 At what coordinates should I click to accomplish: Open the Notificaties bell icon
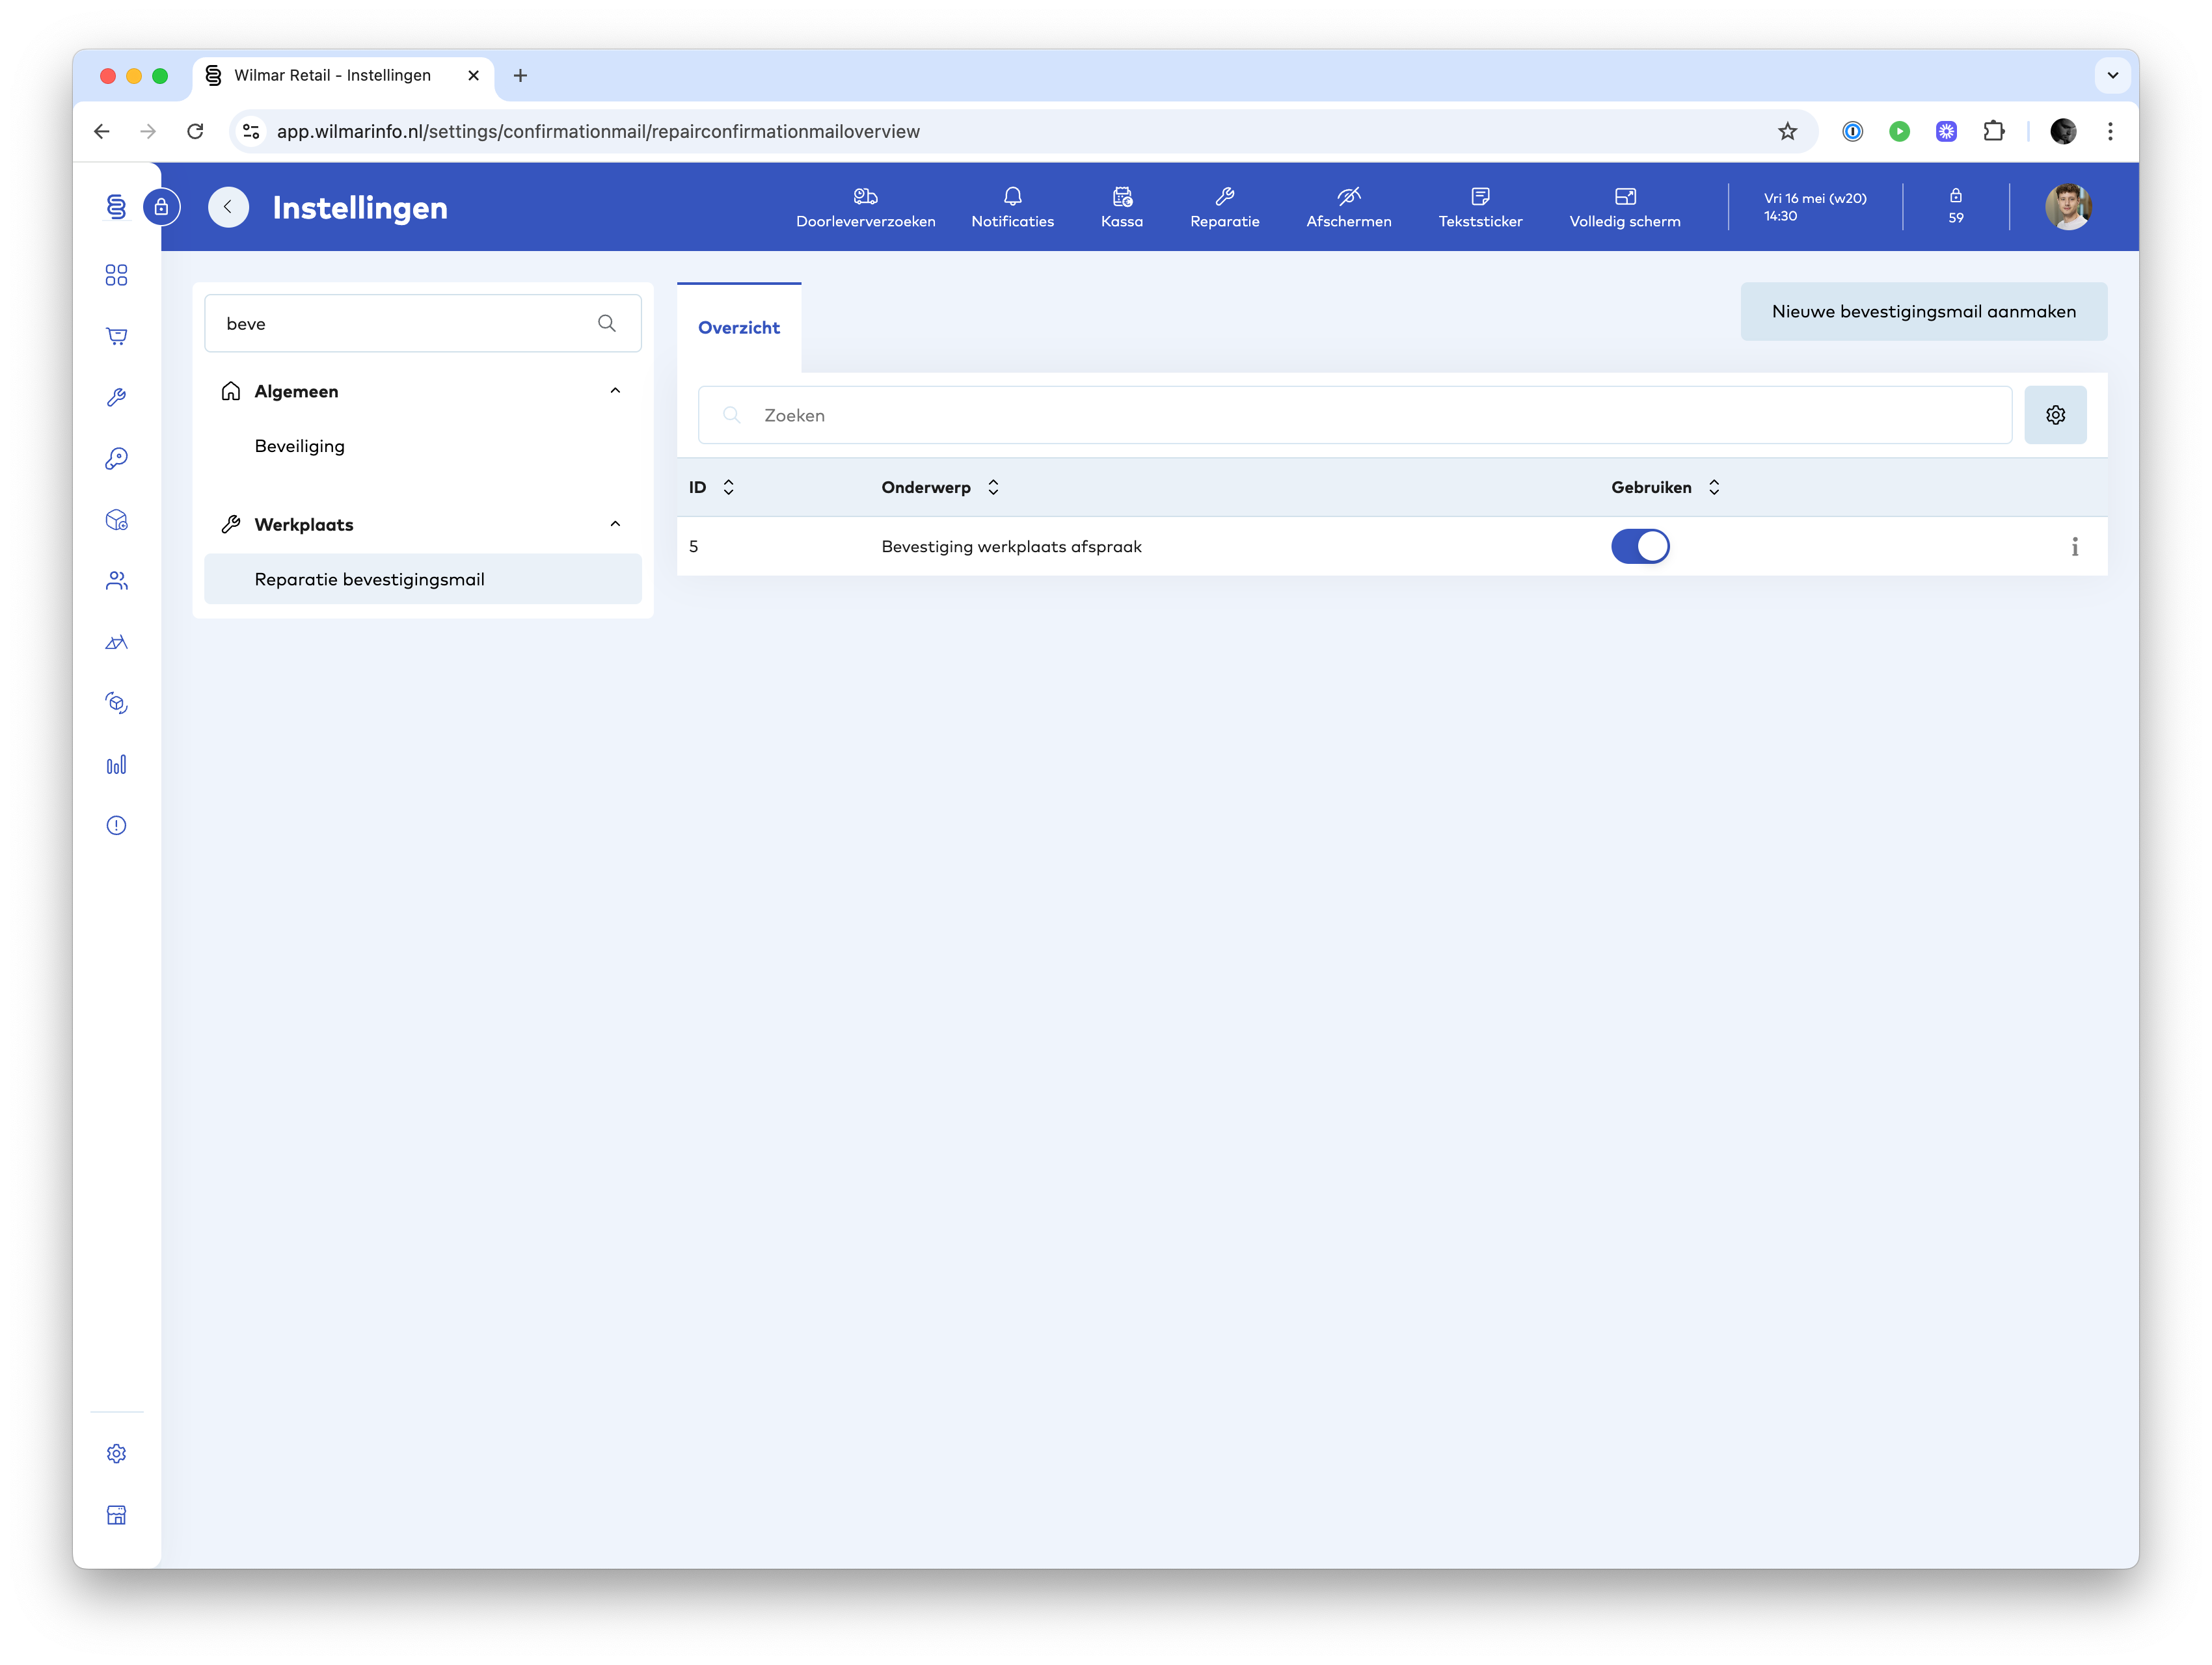coord(1012,196)
